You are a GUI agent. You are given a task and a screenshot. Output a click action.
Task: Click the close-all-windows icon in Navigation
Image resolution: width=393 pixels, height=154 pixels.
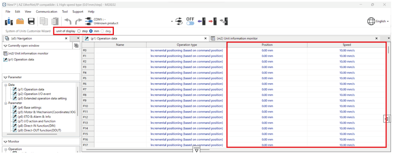76,46
